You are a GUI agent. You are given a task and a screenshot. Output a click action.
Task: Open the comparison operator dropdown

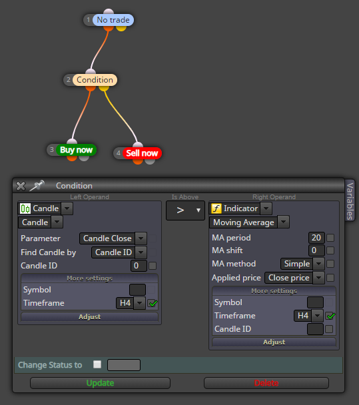(x=185, y=210)
